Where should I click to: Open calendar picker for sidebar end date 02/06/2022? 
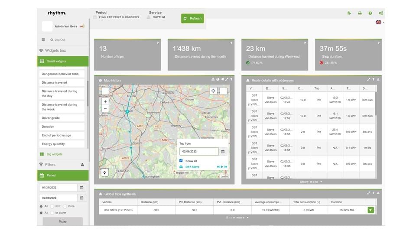point(82,198)
